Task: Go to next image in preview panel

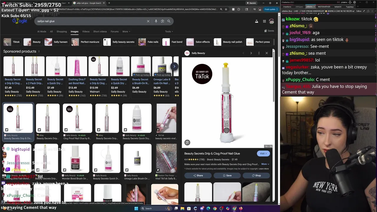Action: click(x=251, y=53)
